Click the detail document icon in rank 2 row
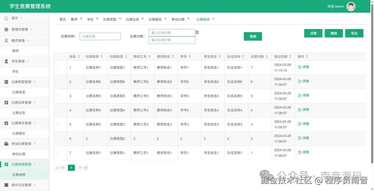The width and height of the screenshot is (374, 191). coord(300,81)
